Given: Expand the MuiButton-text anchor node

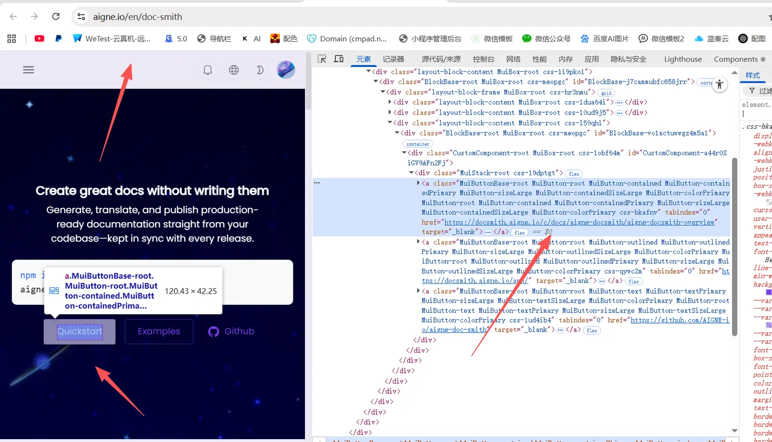Looking at the screenshot, I should 418,291.
